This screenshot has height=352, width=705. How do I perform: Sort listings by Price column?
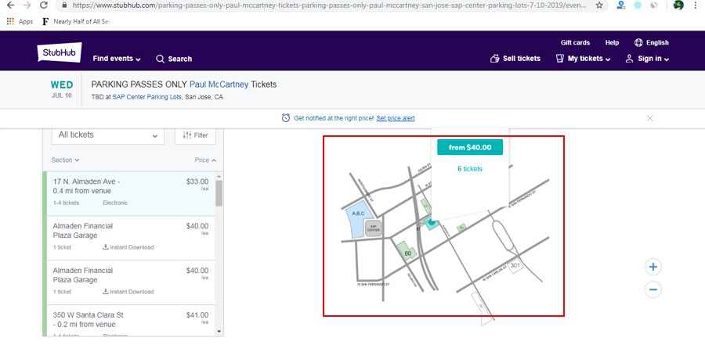coord(205,160)
